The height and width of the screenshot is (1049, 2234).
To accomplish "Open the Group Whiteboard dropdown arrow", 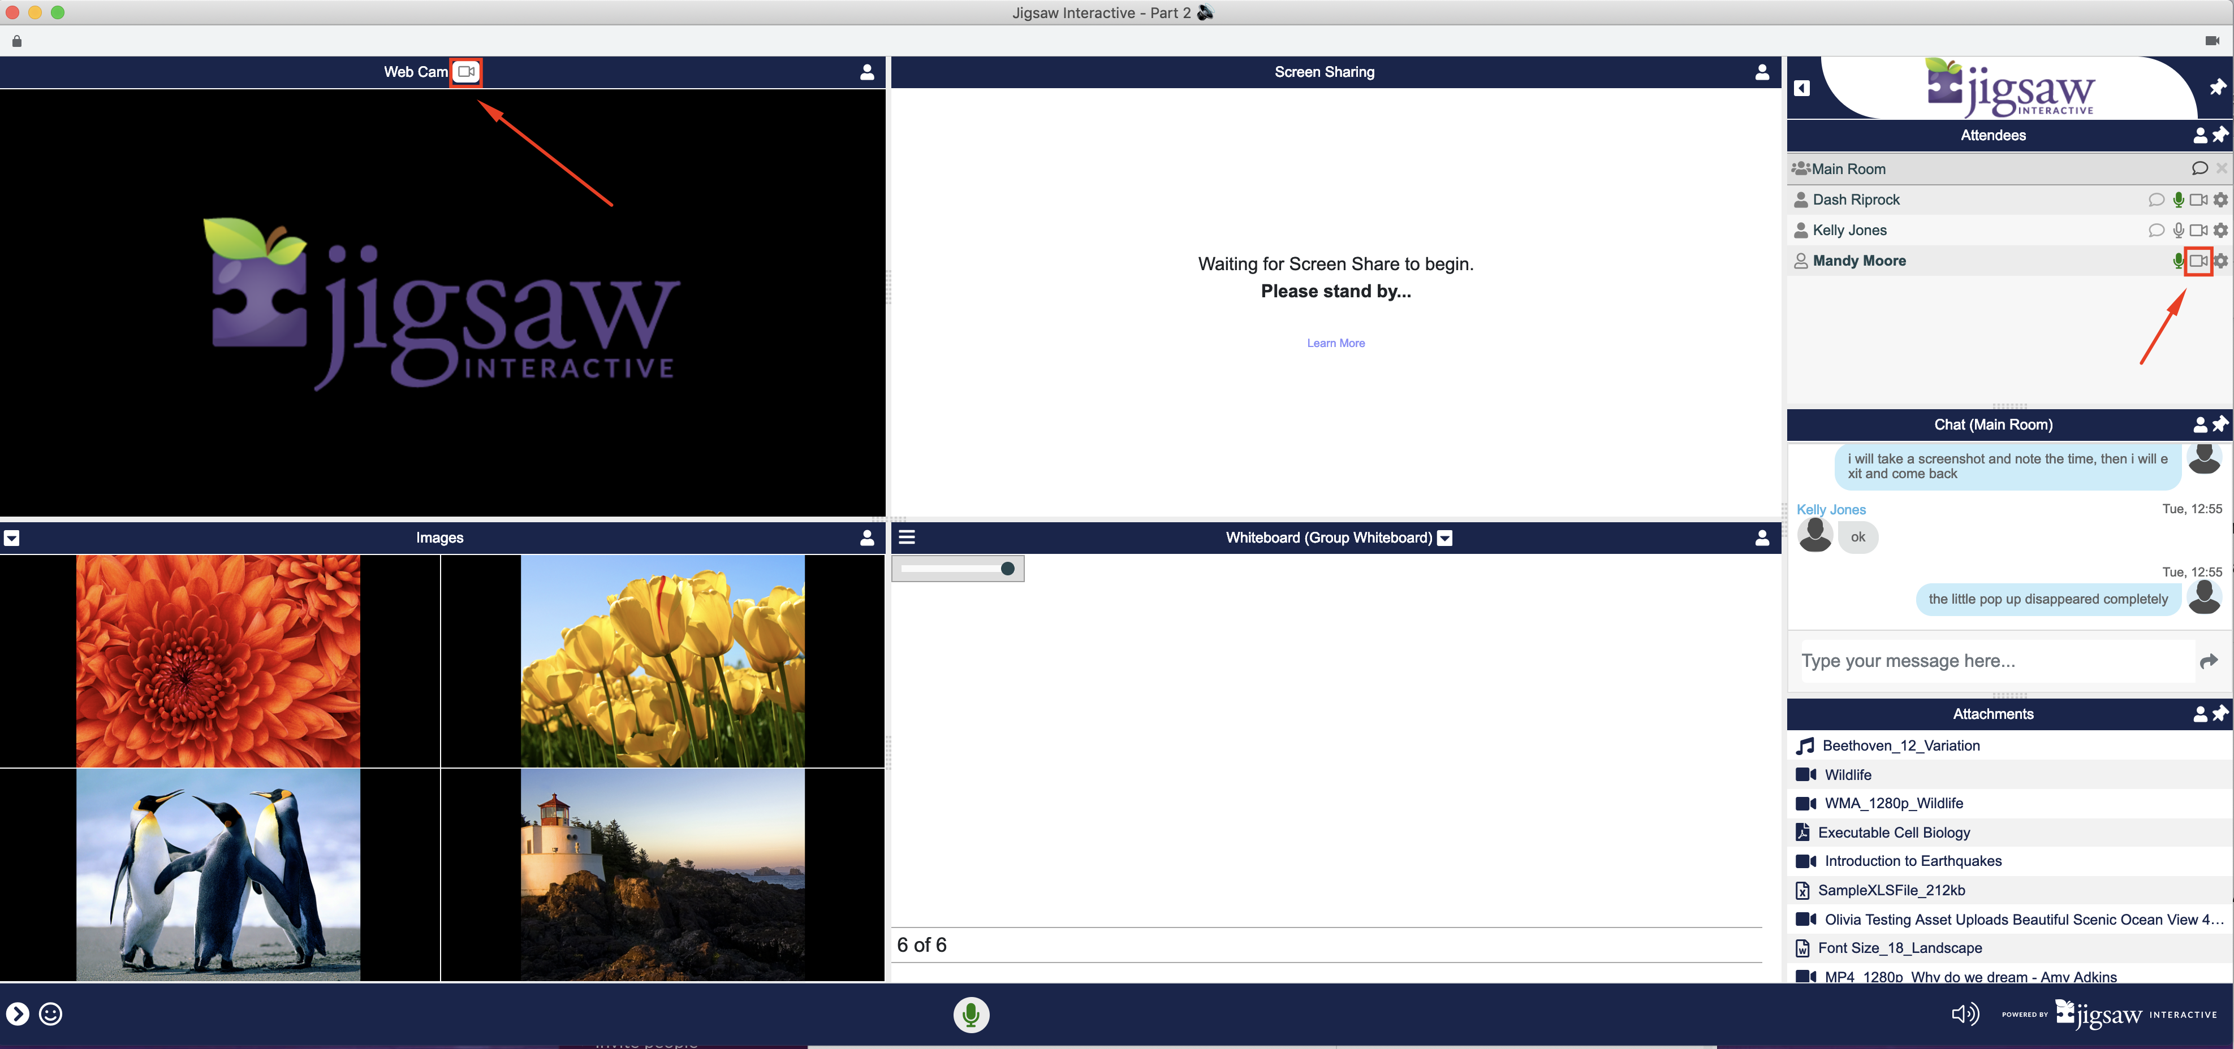I will pos(1445,539).
